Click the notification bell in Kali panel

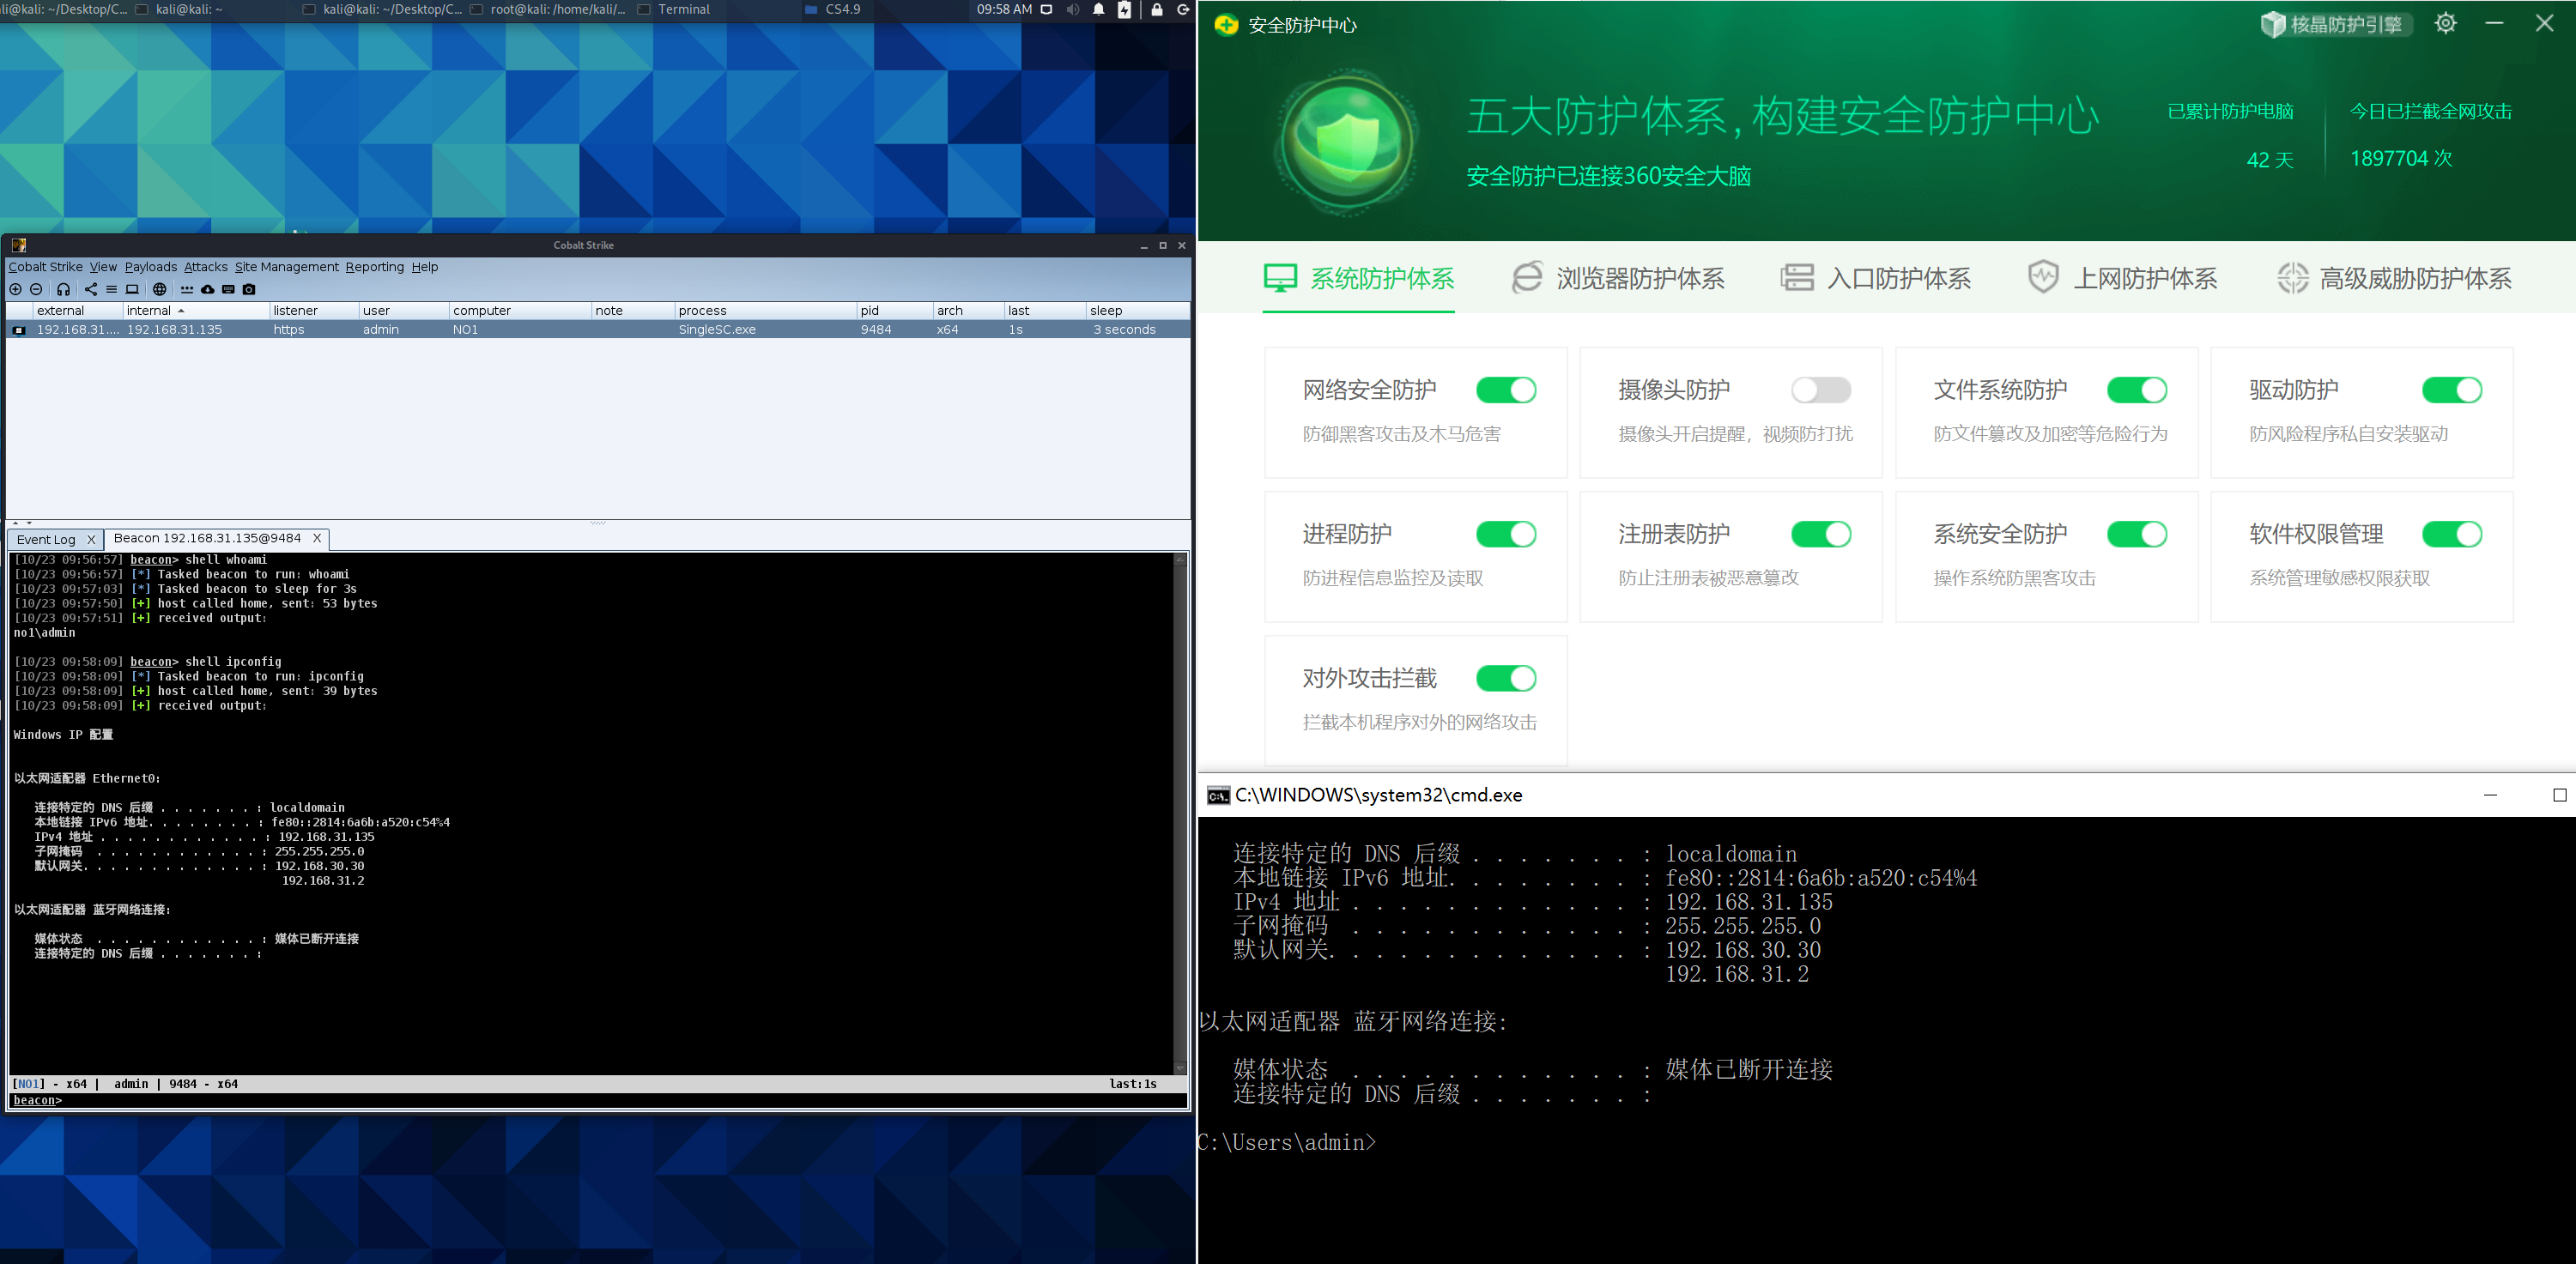(x=1098, y=10)
